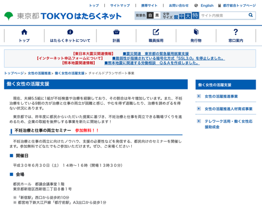The width and height of the screenshot is (262, 206).
Task: Click the sidebar header 働く女性の活躍支援
Action: point(225,85)
